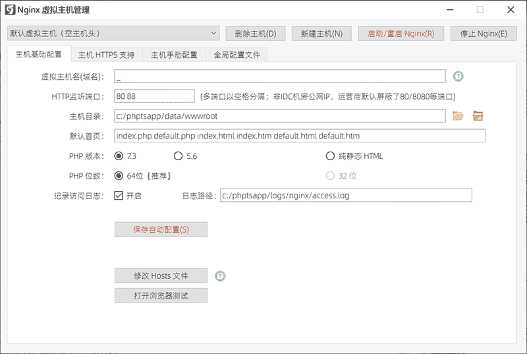Select PHP version 7.3 radio button

point(119,156)
